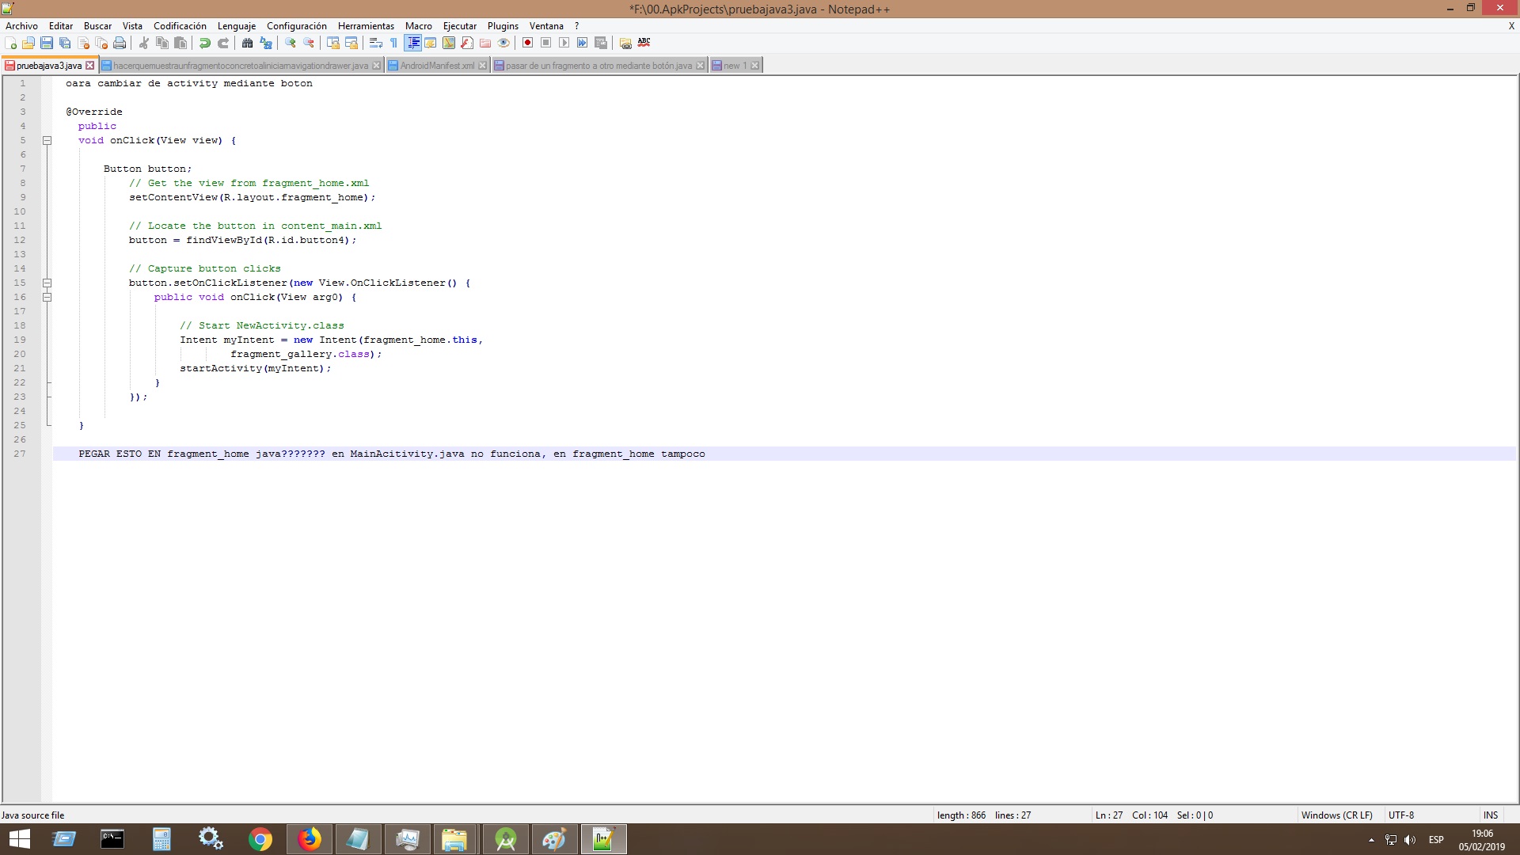Open a file using the folder icon

[x=28, y=43]
